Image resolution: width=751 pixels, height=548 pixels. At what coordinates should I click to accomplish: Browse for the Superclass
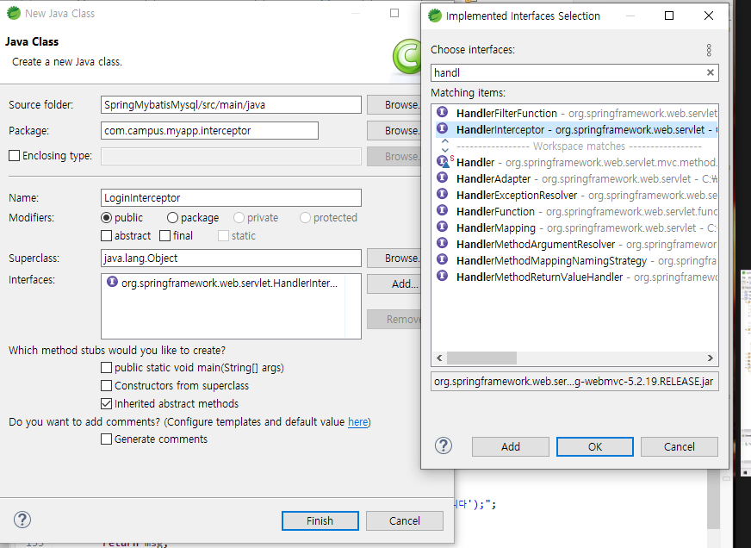pos(394,258)
